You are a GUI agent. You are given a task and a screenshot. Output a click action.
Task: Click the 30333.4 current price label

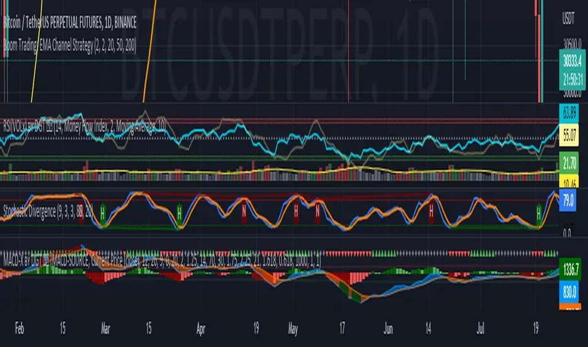click(572, 61)
